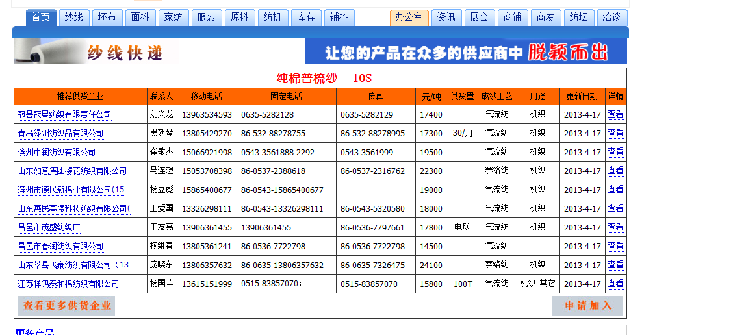This screenshot has width=733, height=335.
Task: Open the 办公室 tab
Action: [x=409, y=18]
